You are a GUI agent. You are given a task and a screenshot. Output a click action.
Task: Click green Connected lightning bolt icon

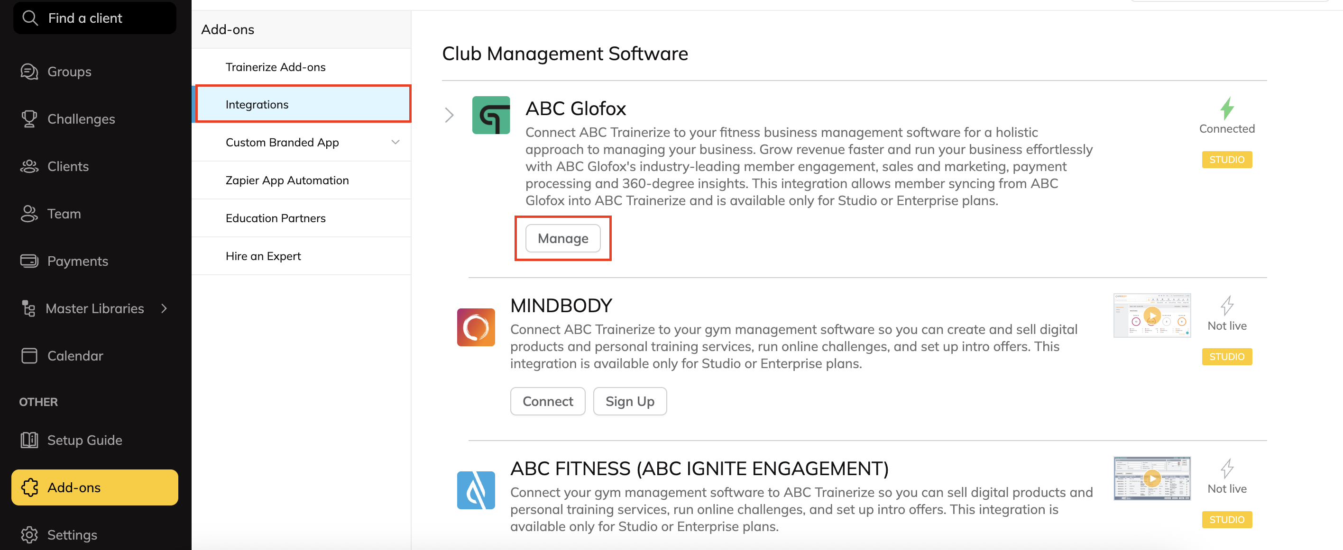pyautogui.click(x=1227, y=109)
